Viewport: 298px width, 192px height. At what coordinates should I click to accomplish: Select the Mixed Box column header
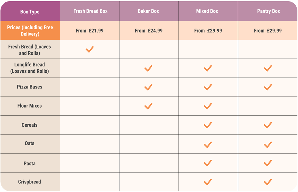pyautogui.click(x=207, y=11)
